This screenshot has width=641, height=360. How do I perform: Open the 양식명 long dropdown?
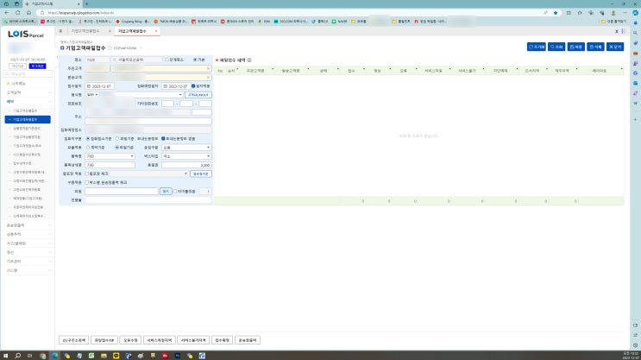pyautogui.click(x=141, y=94)
